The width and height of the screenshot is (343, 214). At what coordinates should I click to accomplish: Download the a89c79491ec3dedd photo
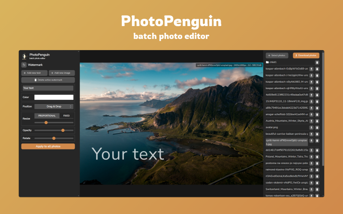click(311, 108)
